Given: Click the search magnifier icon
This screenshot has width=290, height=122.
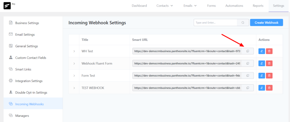Looking at the screenshot, I should [x=243, y=23].
